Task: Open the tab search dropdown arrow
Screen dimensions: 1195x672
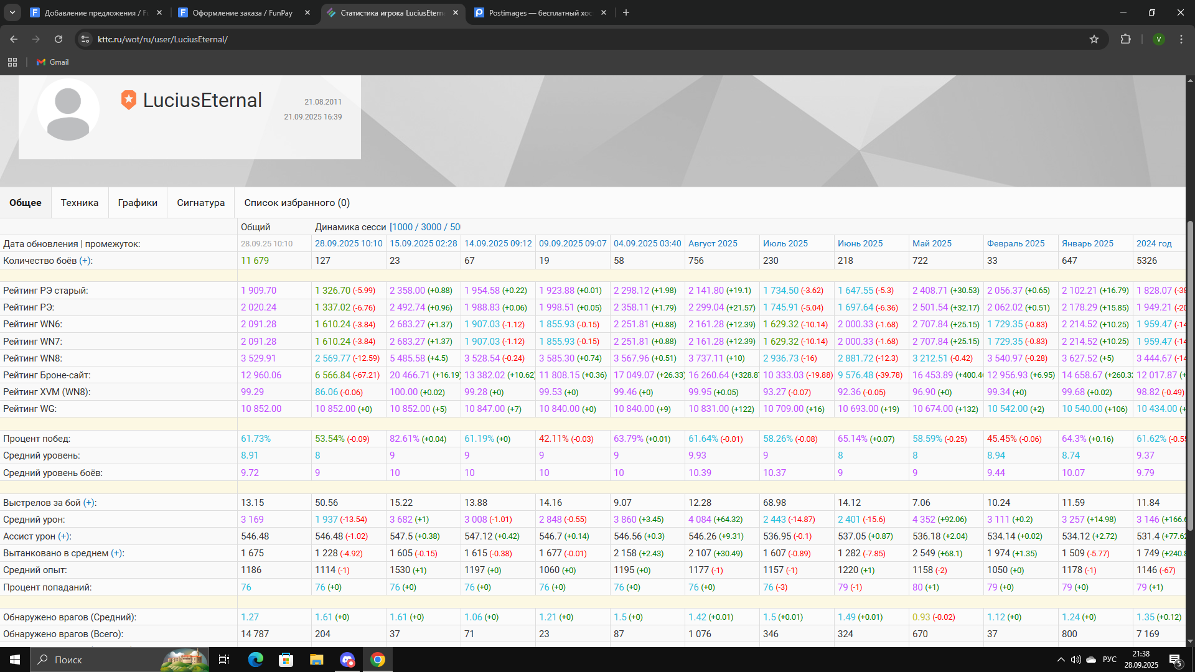Action: coord(12,12)
